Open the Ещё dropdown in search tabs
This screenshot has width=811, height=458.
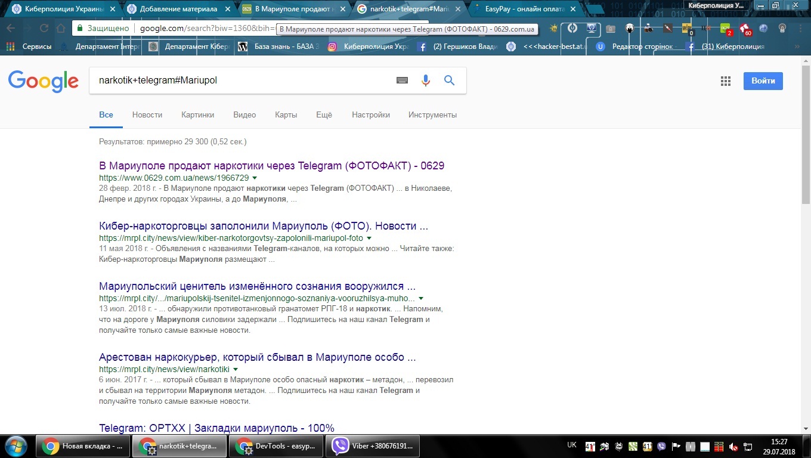(324, 114)
